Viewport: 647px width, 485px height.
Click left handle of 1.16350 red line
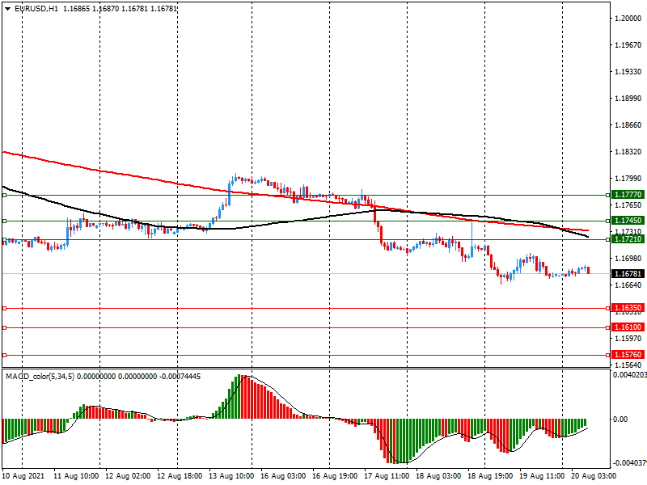click(5, 309)
